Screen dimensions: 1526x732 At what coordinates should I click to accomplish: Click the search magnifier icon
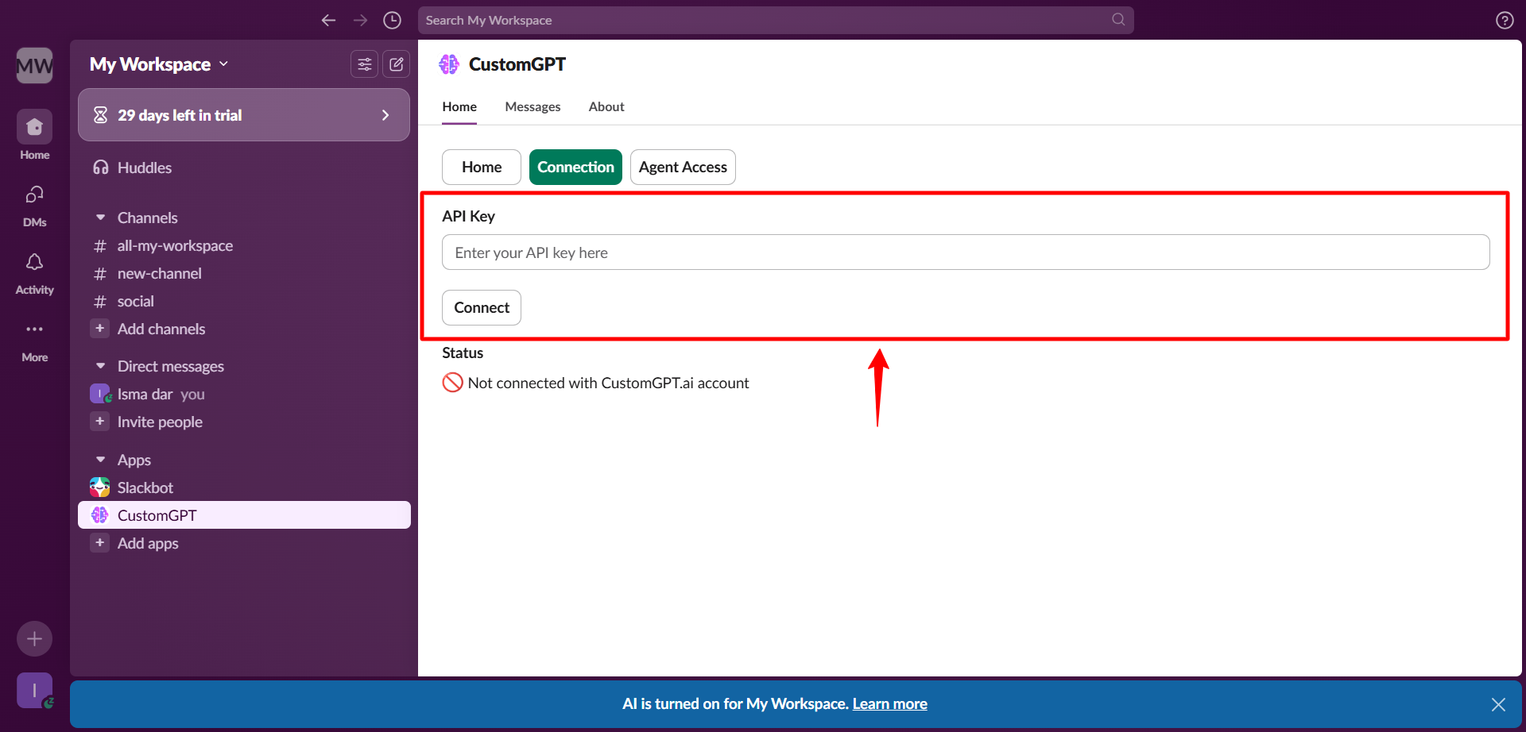pyautogui.click(x=1118, y=19)
